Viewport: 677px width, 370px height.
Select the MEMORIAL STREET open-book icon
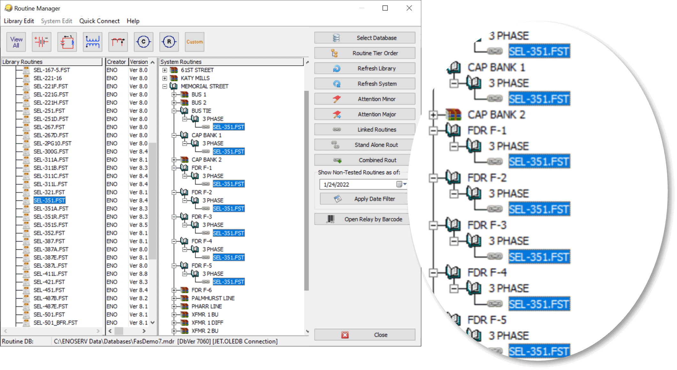click(x=174, y=86)
